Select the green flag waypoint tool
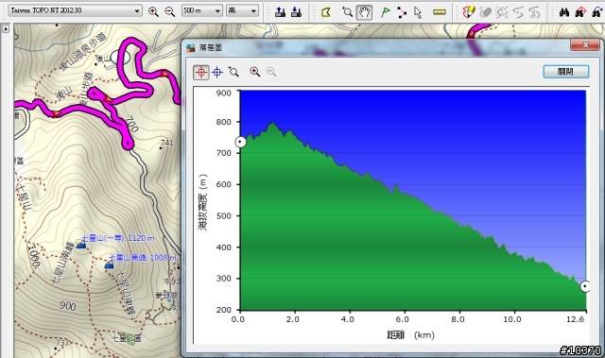Viewport: 605px width, 358px height. (x=385, y=12)
